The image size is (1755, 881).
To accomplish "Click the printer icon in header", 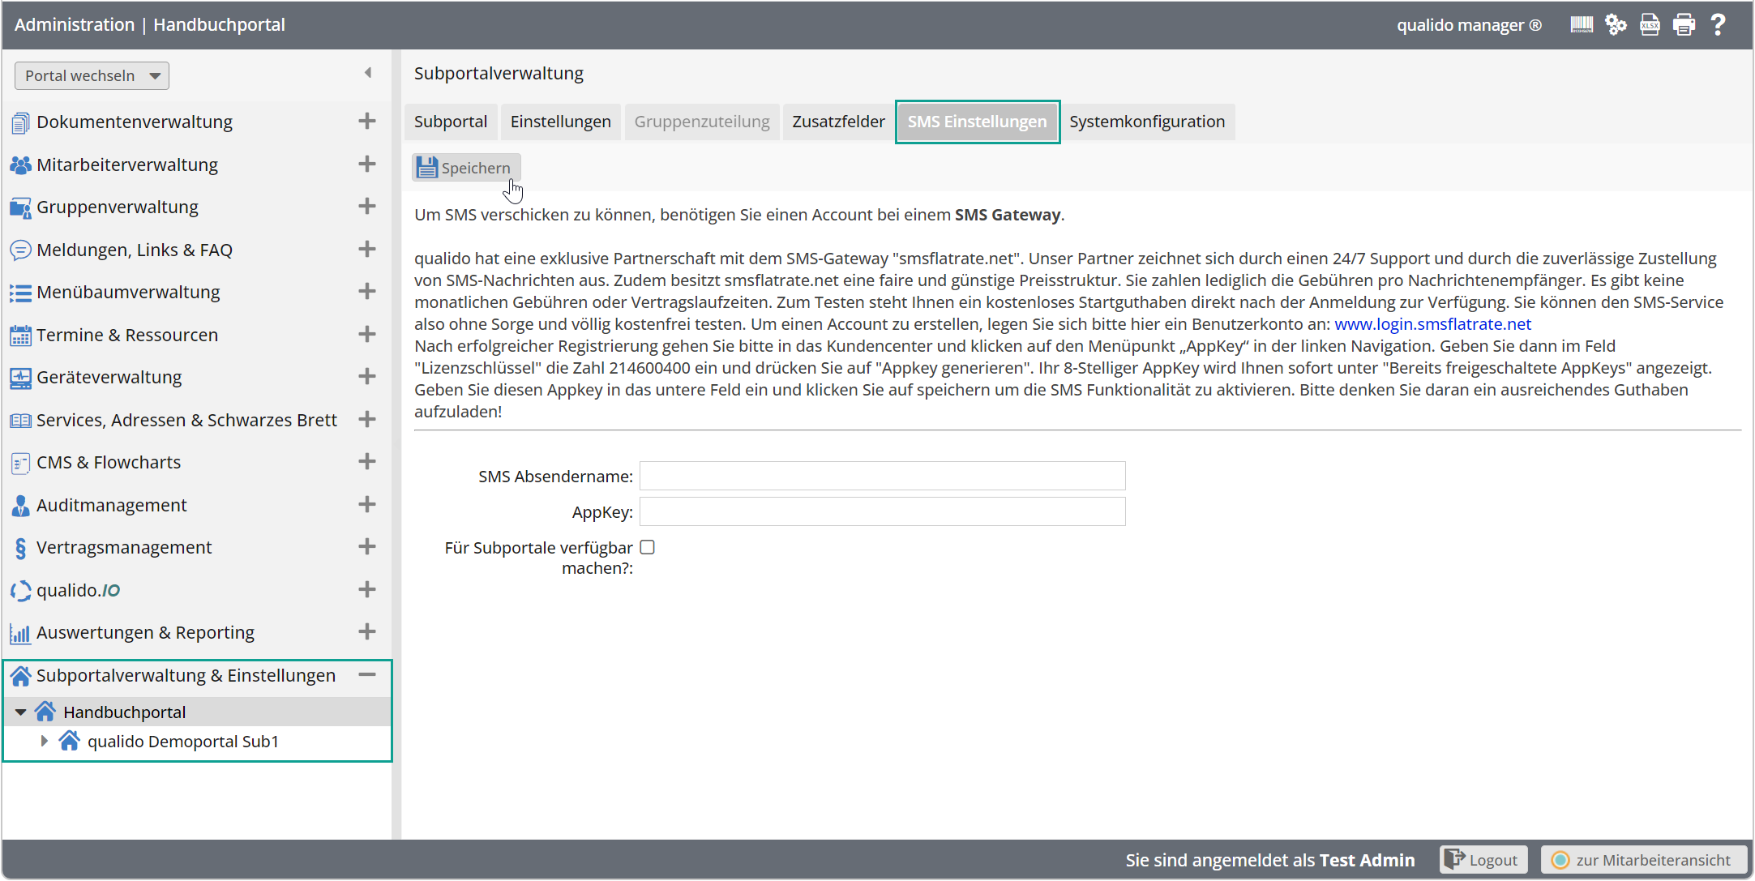I will tap(1684, 25).
